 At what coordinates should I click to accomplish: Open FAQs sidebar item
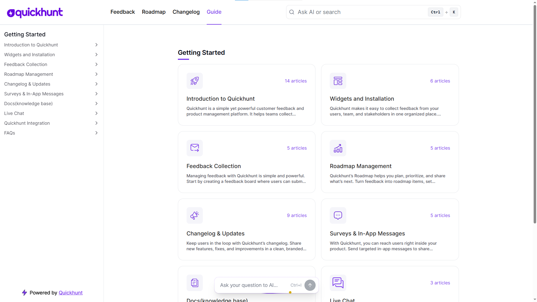(10, 133)
